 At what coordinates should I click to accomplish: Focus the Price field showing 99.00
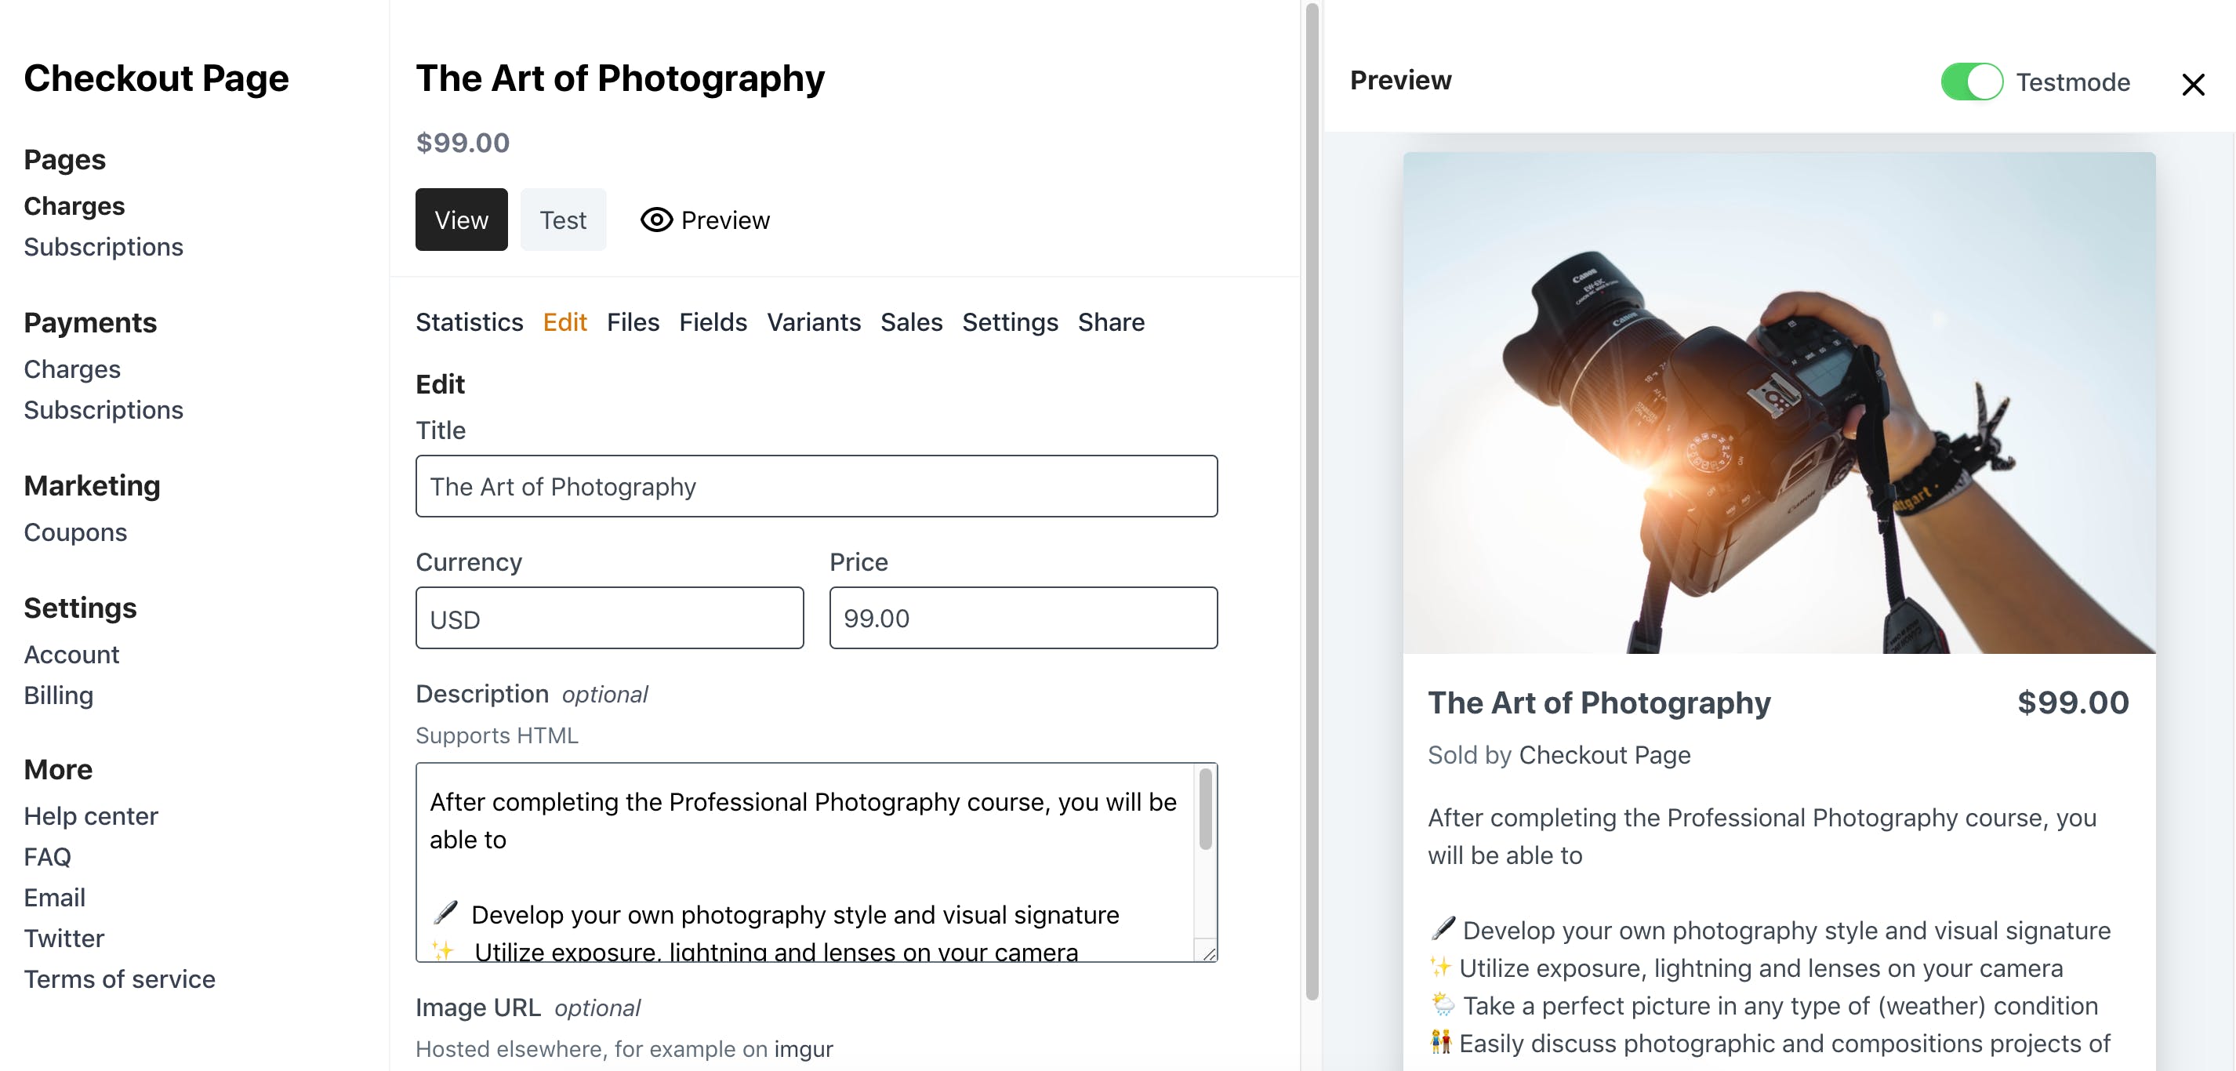pyautogui.click(x=1022, y=619)
